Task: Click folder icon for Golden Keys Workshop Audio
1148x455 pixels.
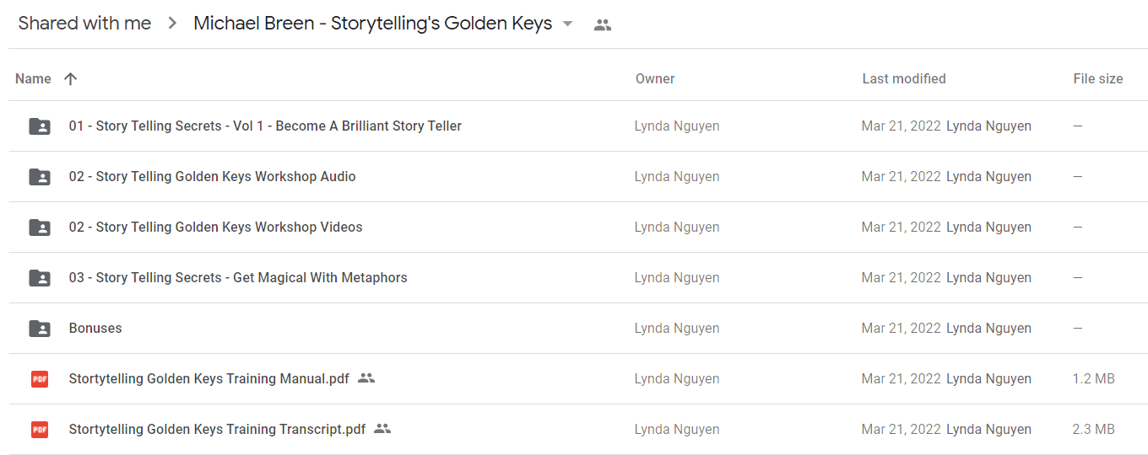Action: click(x=40, y=177)
